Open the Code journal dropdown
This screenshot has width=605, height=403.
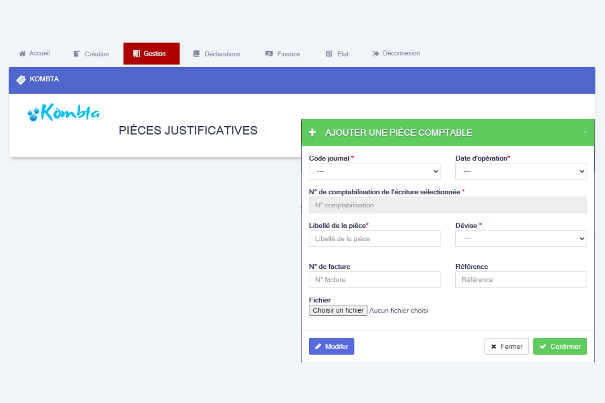tap(374, 171)
